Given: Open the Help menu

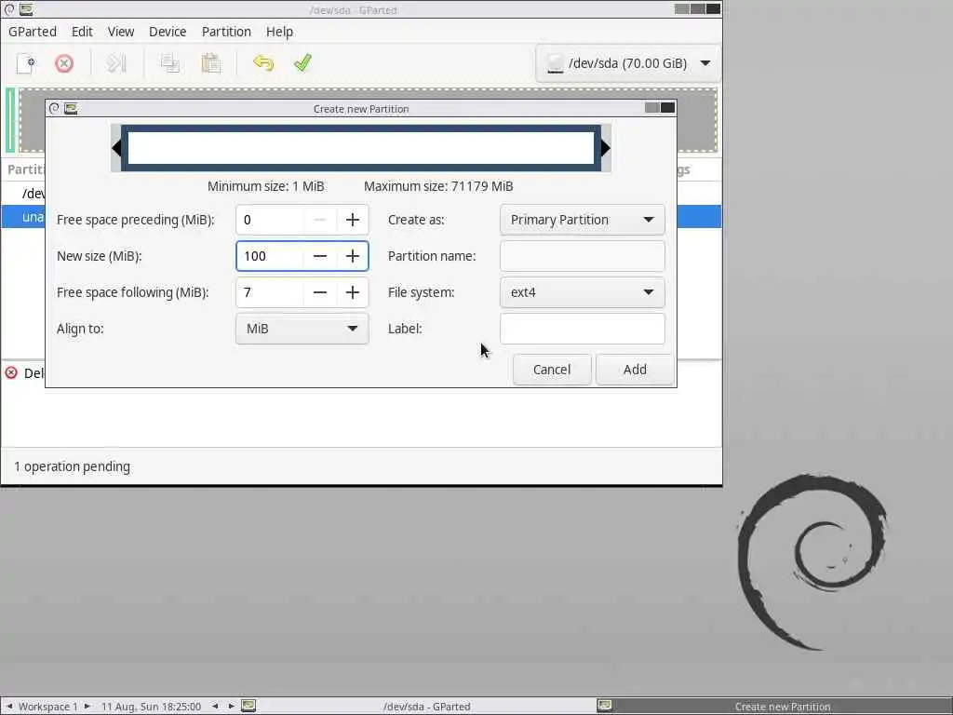Looking at the screenshot, I should [x=279, y=32].
